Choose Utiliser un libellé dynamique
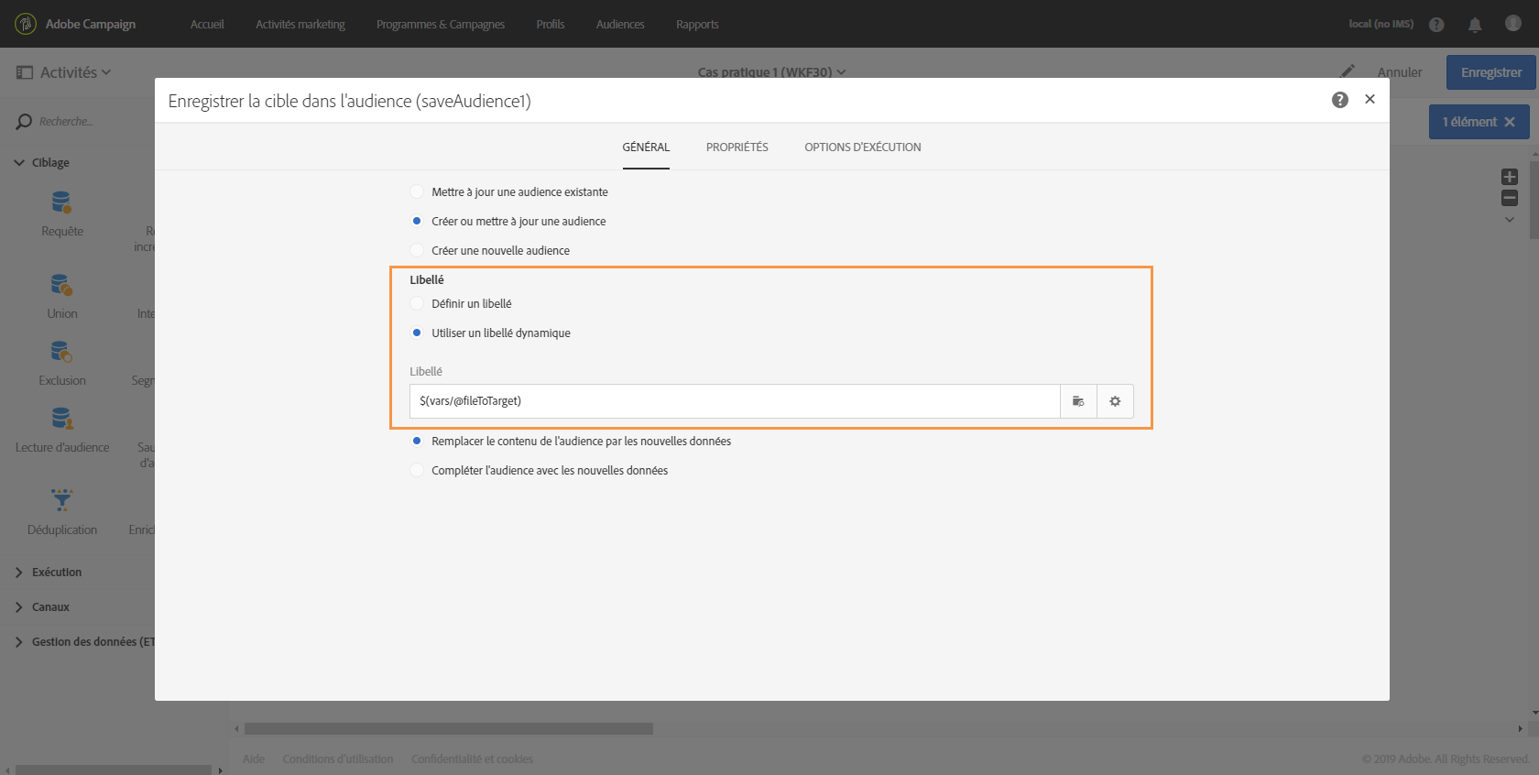Screen dimensions: 1539x775 pos(417,333)
